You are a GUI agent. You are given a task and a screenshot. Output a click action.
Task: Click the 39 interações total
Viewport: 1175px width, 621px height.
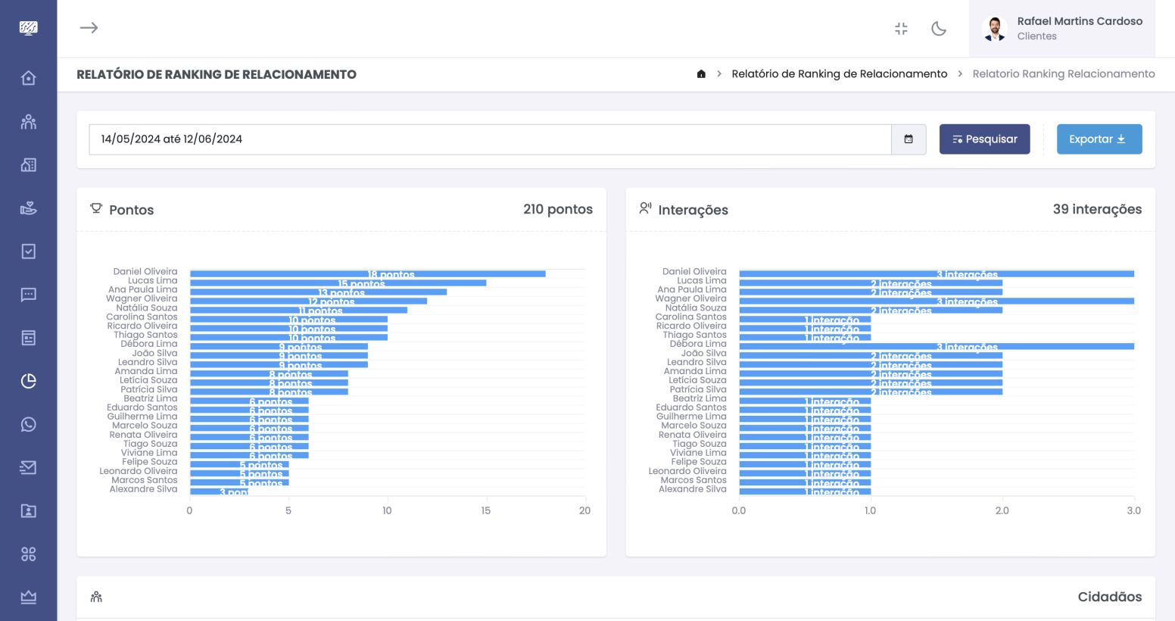[x=1097, y=209]
